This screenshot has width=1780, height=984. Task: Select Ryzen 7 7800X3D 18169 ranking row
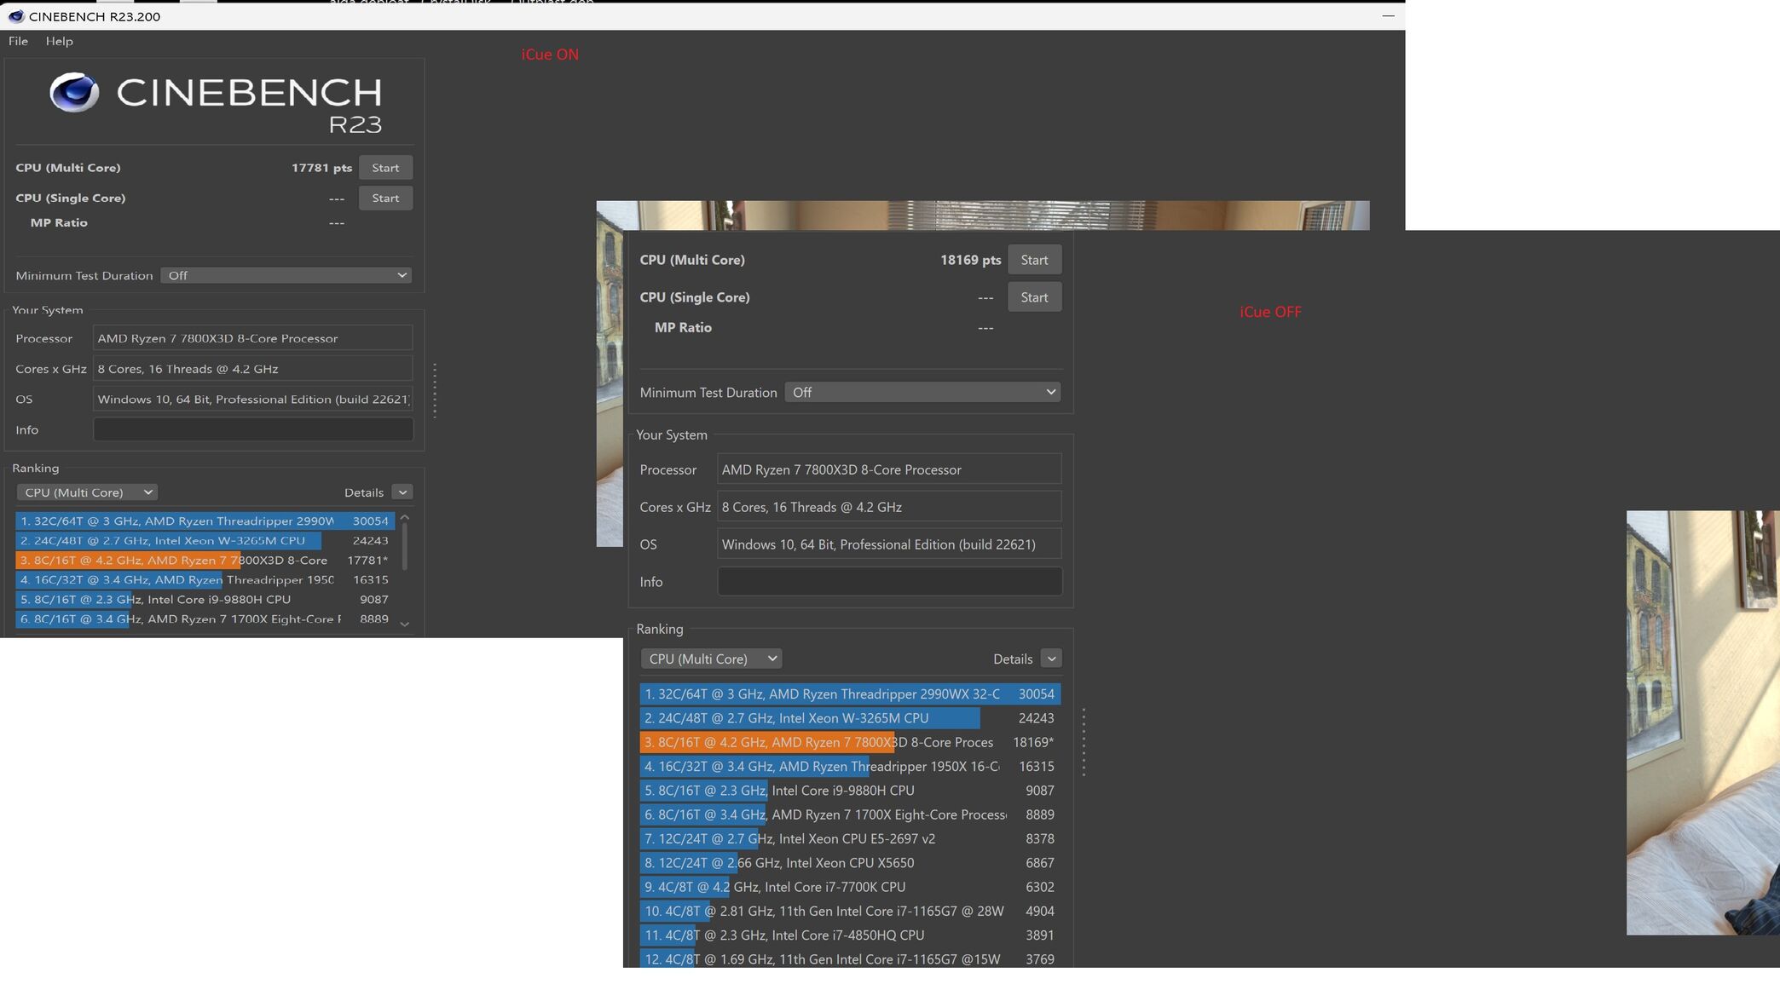tap(850, 742)
